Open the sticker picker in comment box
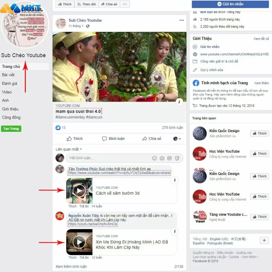 (177, 158)
